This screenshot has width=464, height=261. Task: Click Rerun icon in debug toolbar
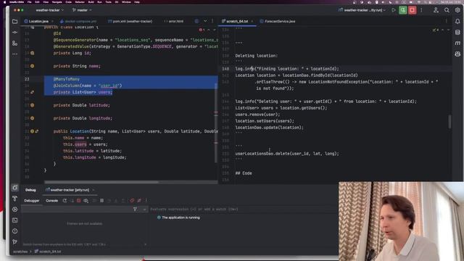click(x=65, y=201)
